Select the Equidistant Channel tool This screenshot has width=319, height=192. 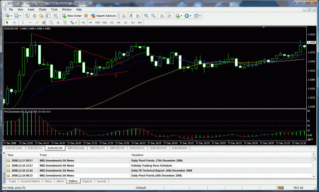click(44, 22)
